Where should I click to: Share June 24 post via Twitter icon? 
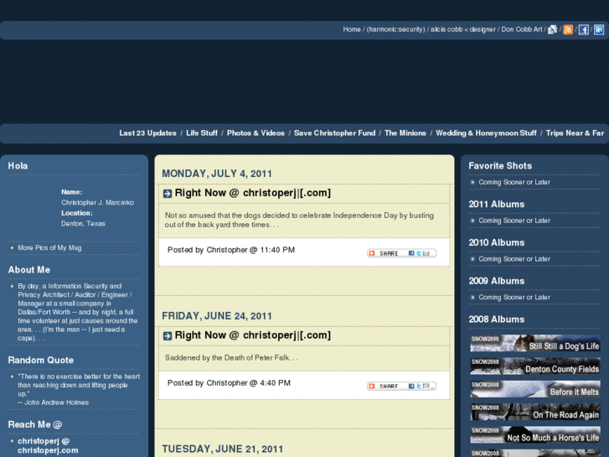pyautogui.click(x=419, y=386)
